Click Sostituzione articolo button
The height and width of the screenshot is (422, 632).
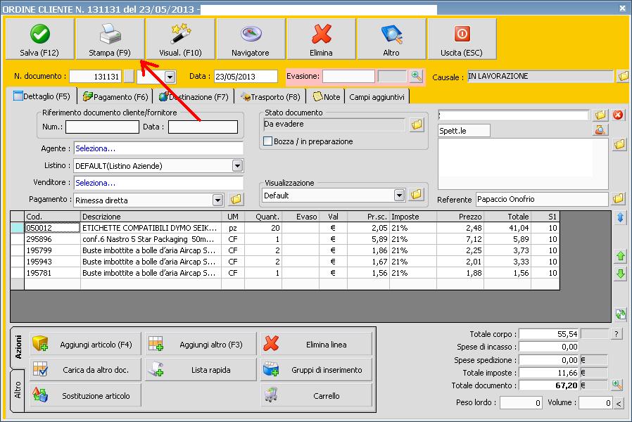tap(85, 395)
